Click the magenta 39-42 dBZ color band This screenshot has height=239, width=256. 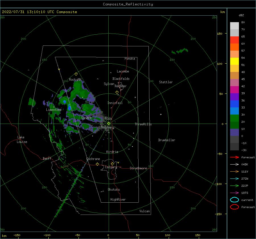tap(234, 90)
